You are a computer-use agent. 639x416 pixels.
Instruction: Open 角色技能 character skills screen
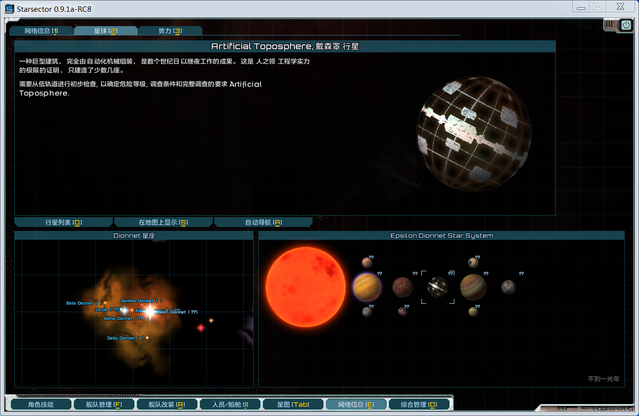click(x=40, y=405)
